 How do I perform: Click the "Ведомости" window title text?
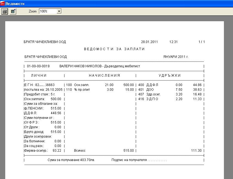pyautogui.click(x=15, y=4)
